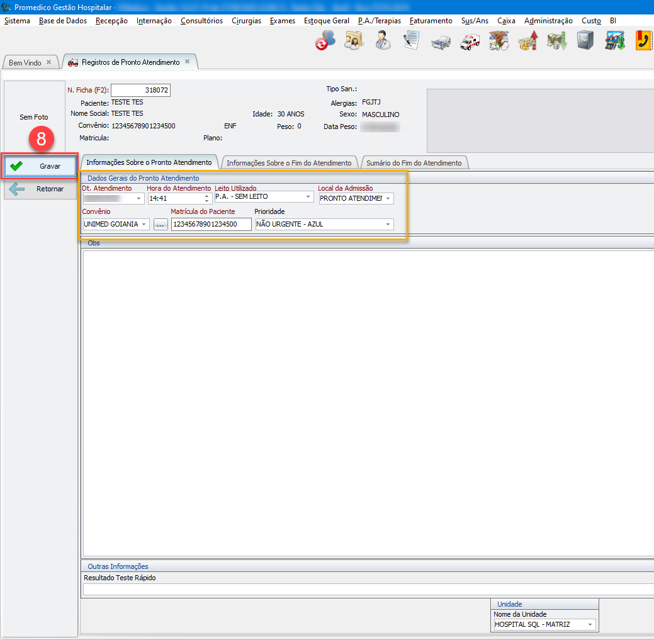Screen dimensions: 654x640
Task: Click the ambulance toolbar icon
Action: [x=470, y=42]
